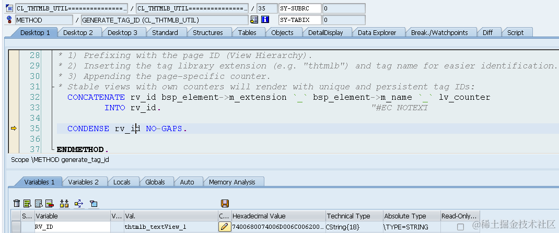Click the CONDENSE keyword on line 35
Screen dimensions: 559x233
click(x=88, y=129)
